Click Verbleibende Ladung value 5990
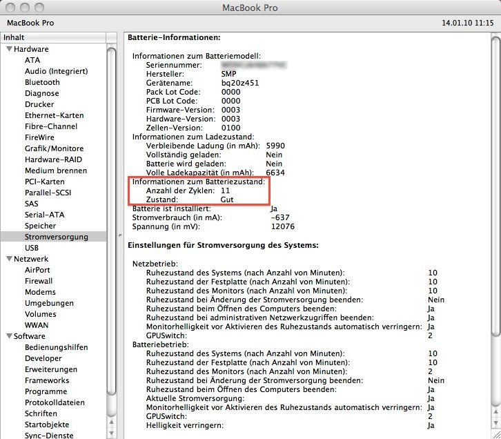 [x=275, y=146]
